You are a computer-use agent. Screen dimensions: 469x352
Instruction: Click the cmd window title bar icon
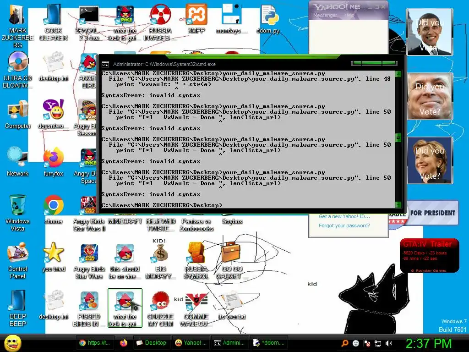coord(105,64)
